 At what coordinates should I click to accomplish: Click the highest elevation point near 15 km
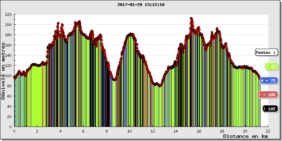(191, 18)
